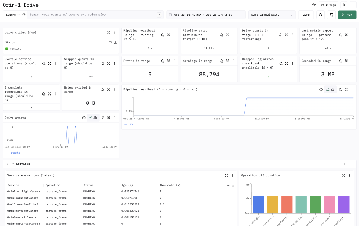Screen dimensions: 359x226
Task: Switch Drive starts chart to line view
Action: [91, 118]
